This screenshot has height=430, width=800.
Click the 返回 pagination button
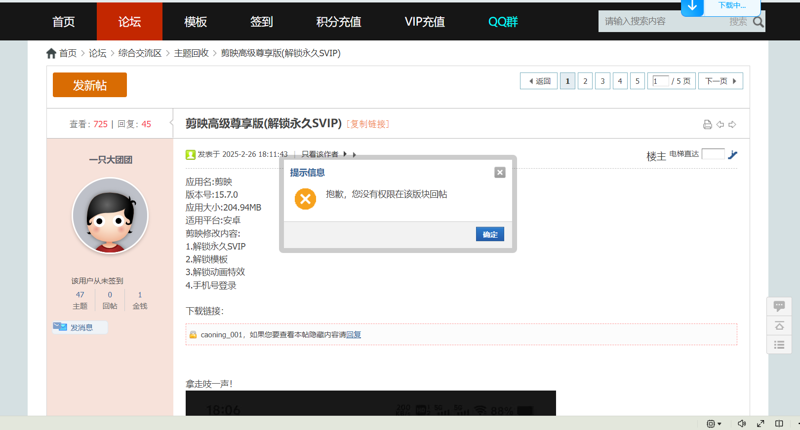point(539,81)
